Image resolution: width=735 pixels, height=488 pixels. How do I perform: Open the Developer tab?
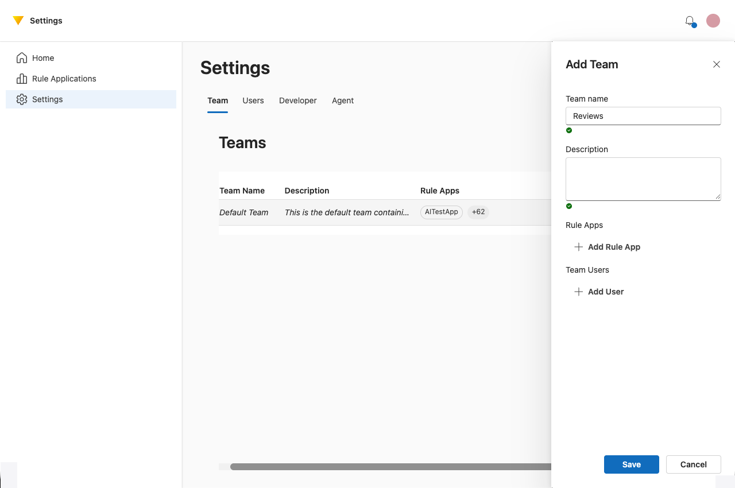point(297,100)
